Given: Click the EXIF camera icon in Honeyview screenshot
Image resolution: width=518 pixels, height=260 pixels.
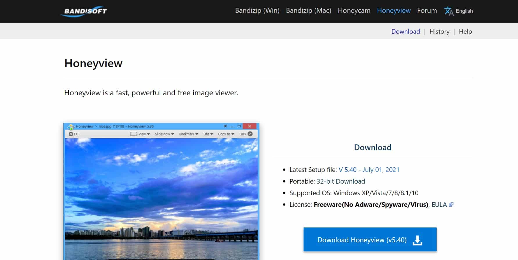Looking at the screenshot, I should (x=71, y=134).
